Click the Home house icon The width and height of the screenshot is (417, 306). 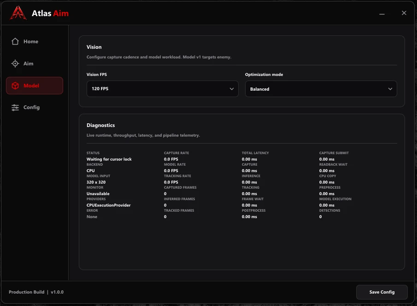pos(15,41)
